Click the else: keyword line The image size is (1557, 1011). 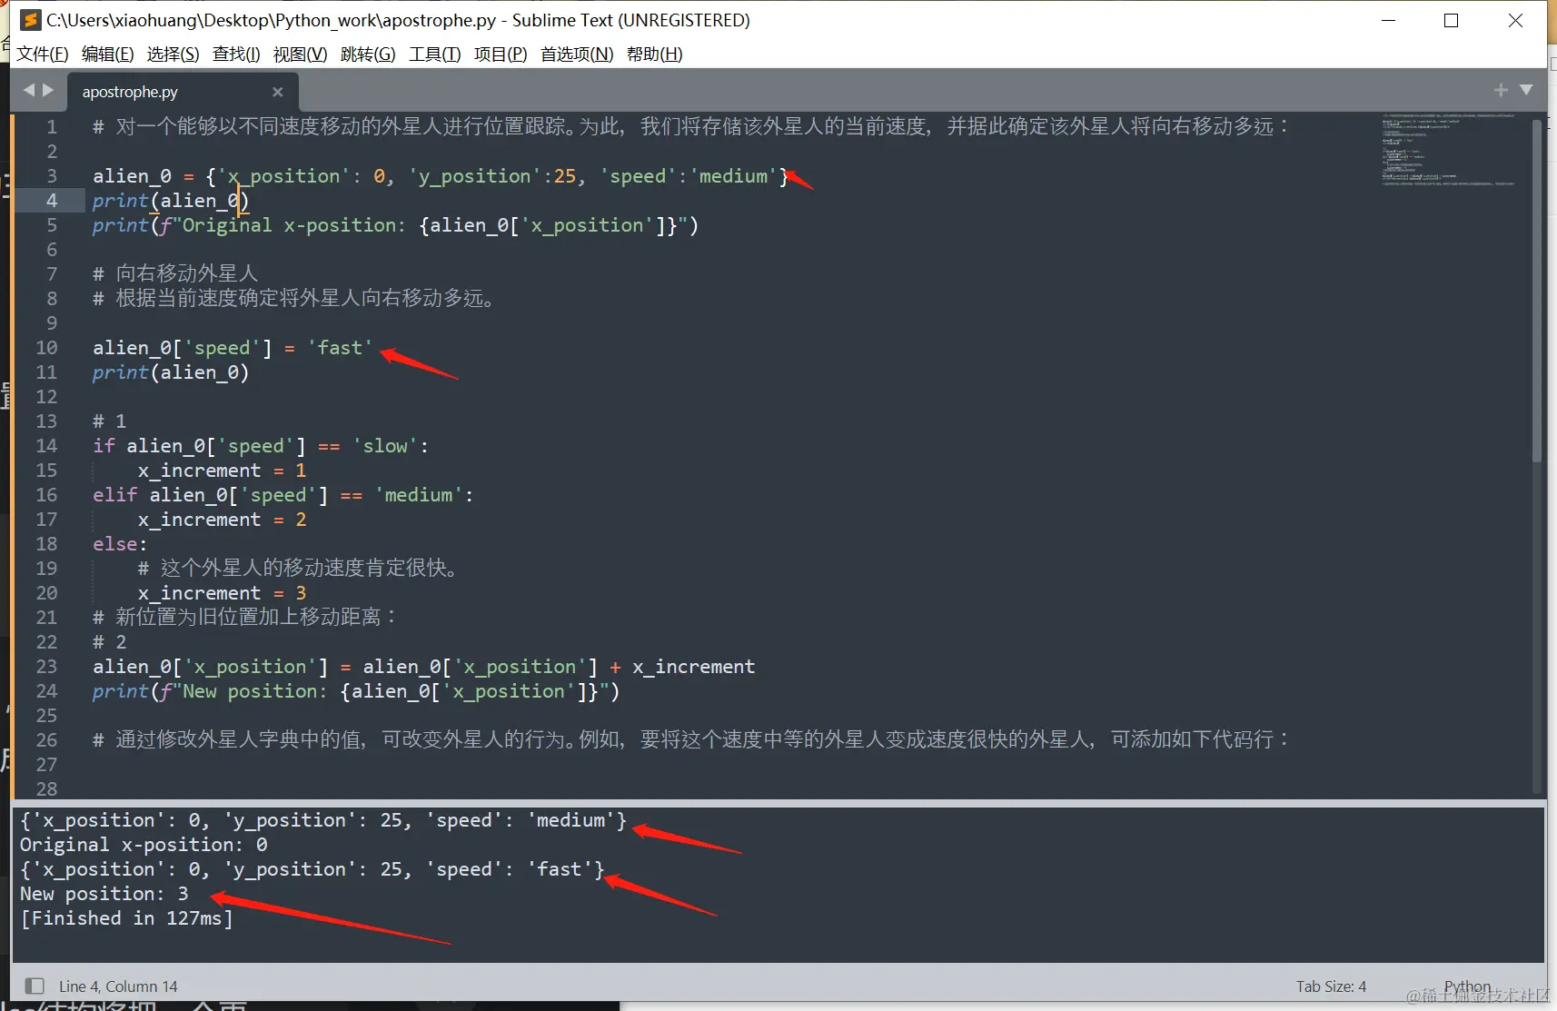pos(120,544)
